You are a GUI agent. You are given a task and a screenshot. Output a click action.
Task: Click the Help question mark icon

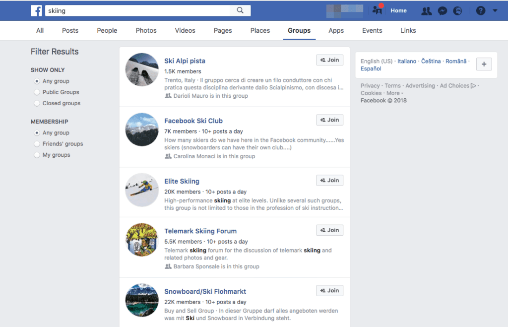(480, 10)
